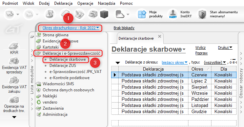The width and height of the screenshot is (244, 127).
Task: Change type filter (wszystkie)
Action: pyautogui.click(x=215, y=62)
